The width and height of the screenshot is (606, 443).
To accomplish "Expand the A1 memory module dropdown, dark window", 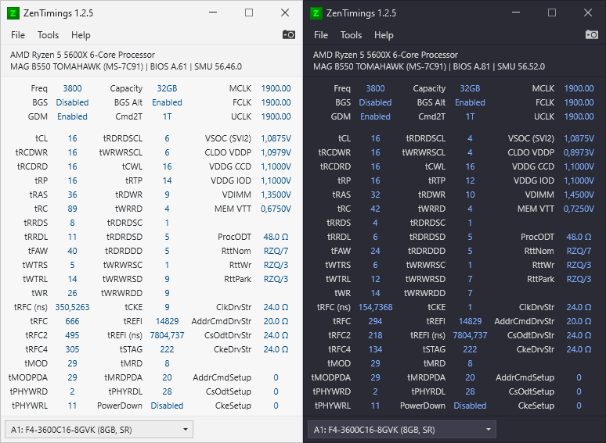I will click(402, 430).
